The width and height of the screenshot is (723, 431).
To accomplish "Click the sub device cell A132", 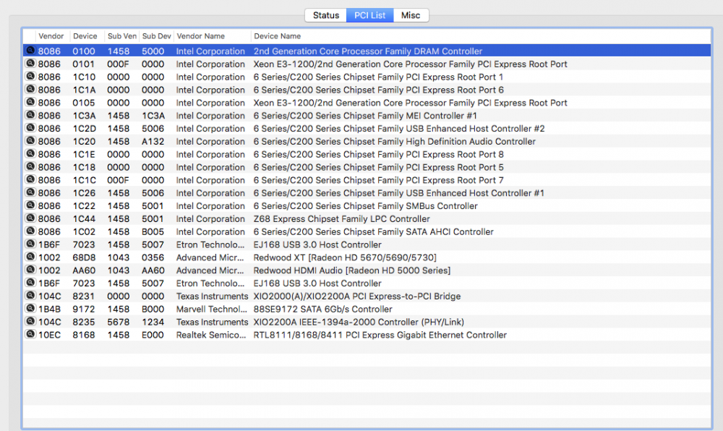I will [153, 142].
